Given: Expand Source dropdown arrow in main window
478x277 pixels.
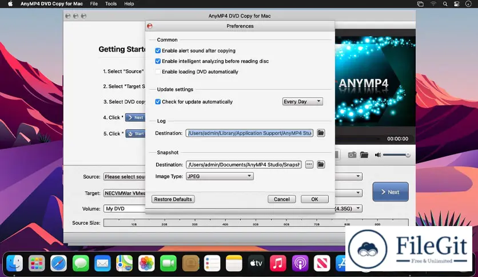Looking at the screenshot, I should [x=358, y=176].
